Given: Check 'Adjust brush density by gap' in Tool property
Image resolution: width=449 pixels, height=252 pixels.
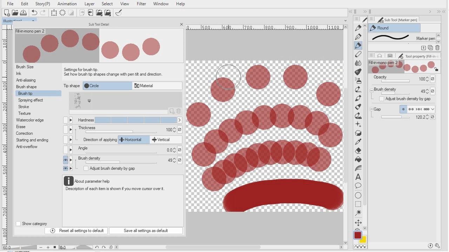Looking at the screenshot, I should [x=382, y=99].
